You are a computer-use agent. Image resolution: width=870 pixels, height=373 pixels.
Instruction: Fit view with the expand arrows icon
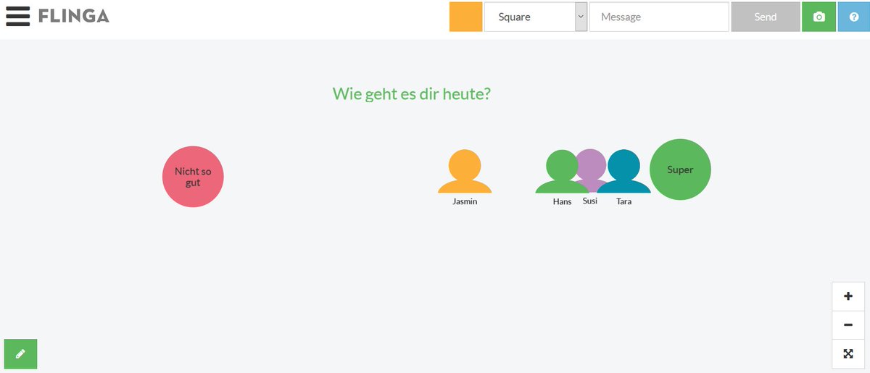848,354
